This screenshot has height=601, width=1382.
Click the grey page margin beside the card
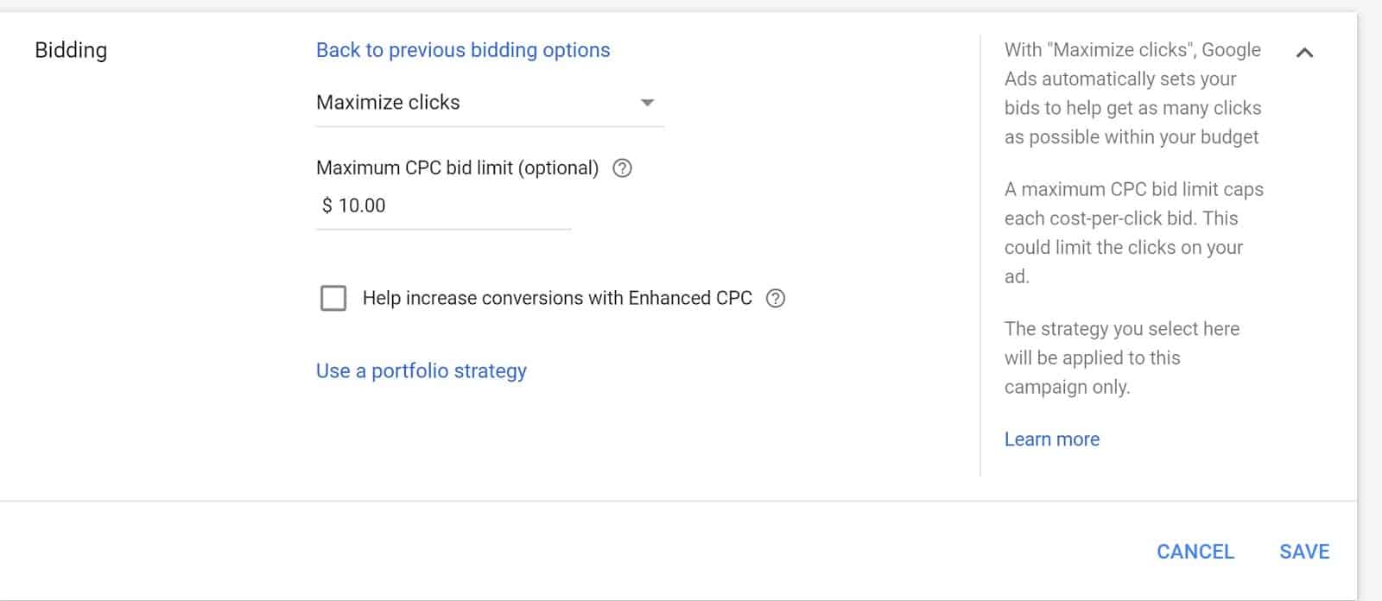1370,302
